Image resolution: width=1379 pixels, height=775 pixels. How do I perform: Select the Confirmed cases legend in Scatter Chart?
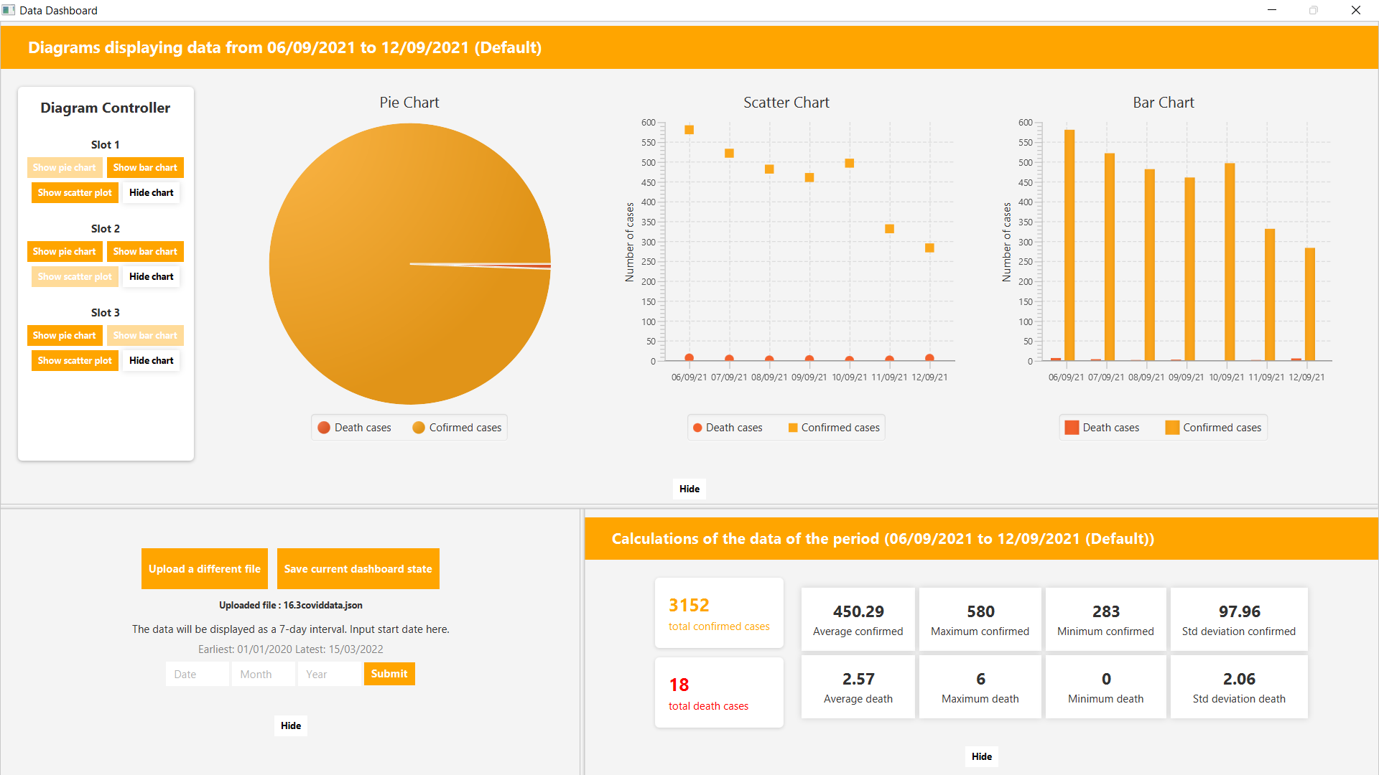(x=833, y=427)
